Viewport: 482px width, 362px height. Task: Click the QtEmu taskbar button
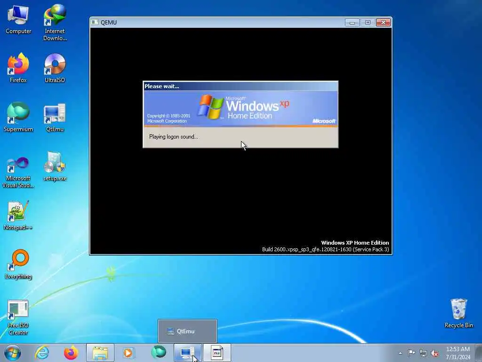point(187,353)
